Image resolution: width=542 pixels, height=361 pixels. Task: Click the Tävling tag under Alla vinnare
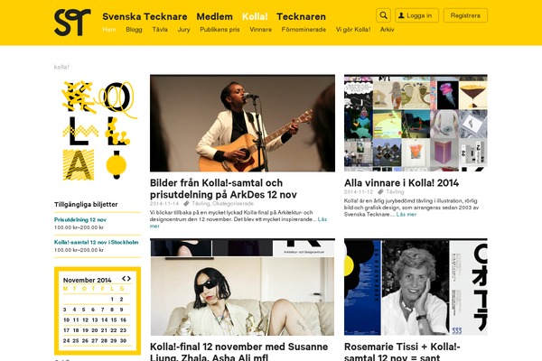395,191
